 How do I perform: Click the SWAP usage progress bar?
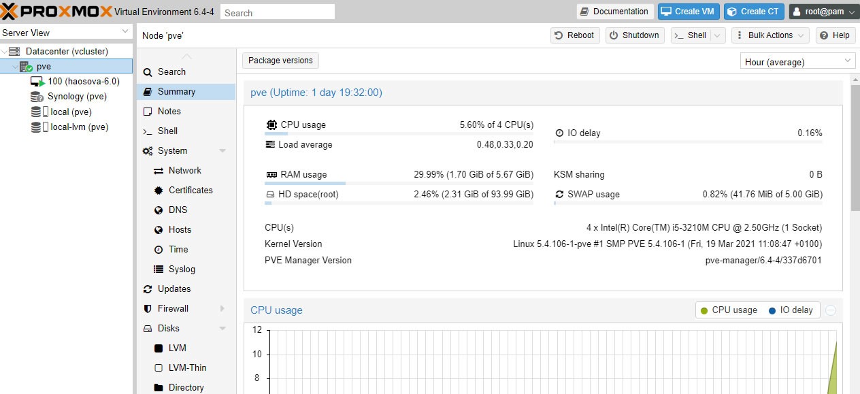coord(688,203)
